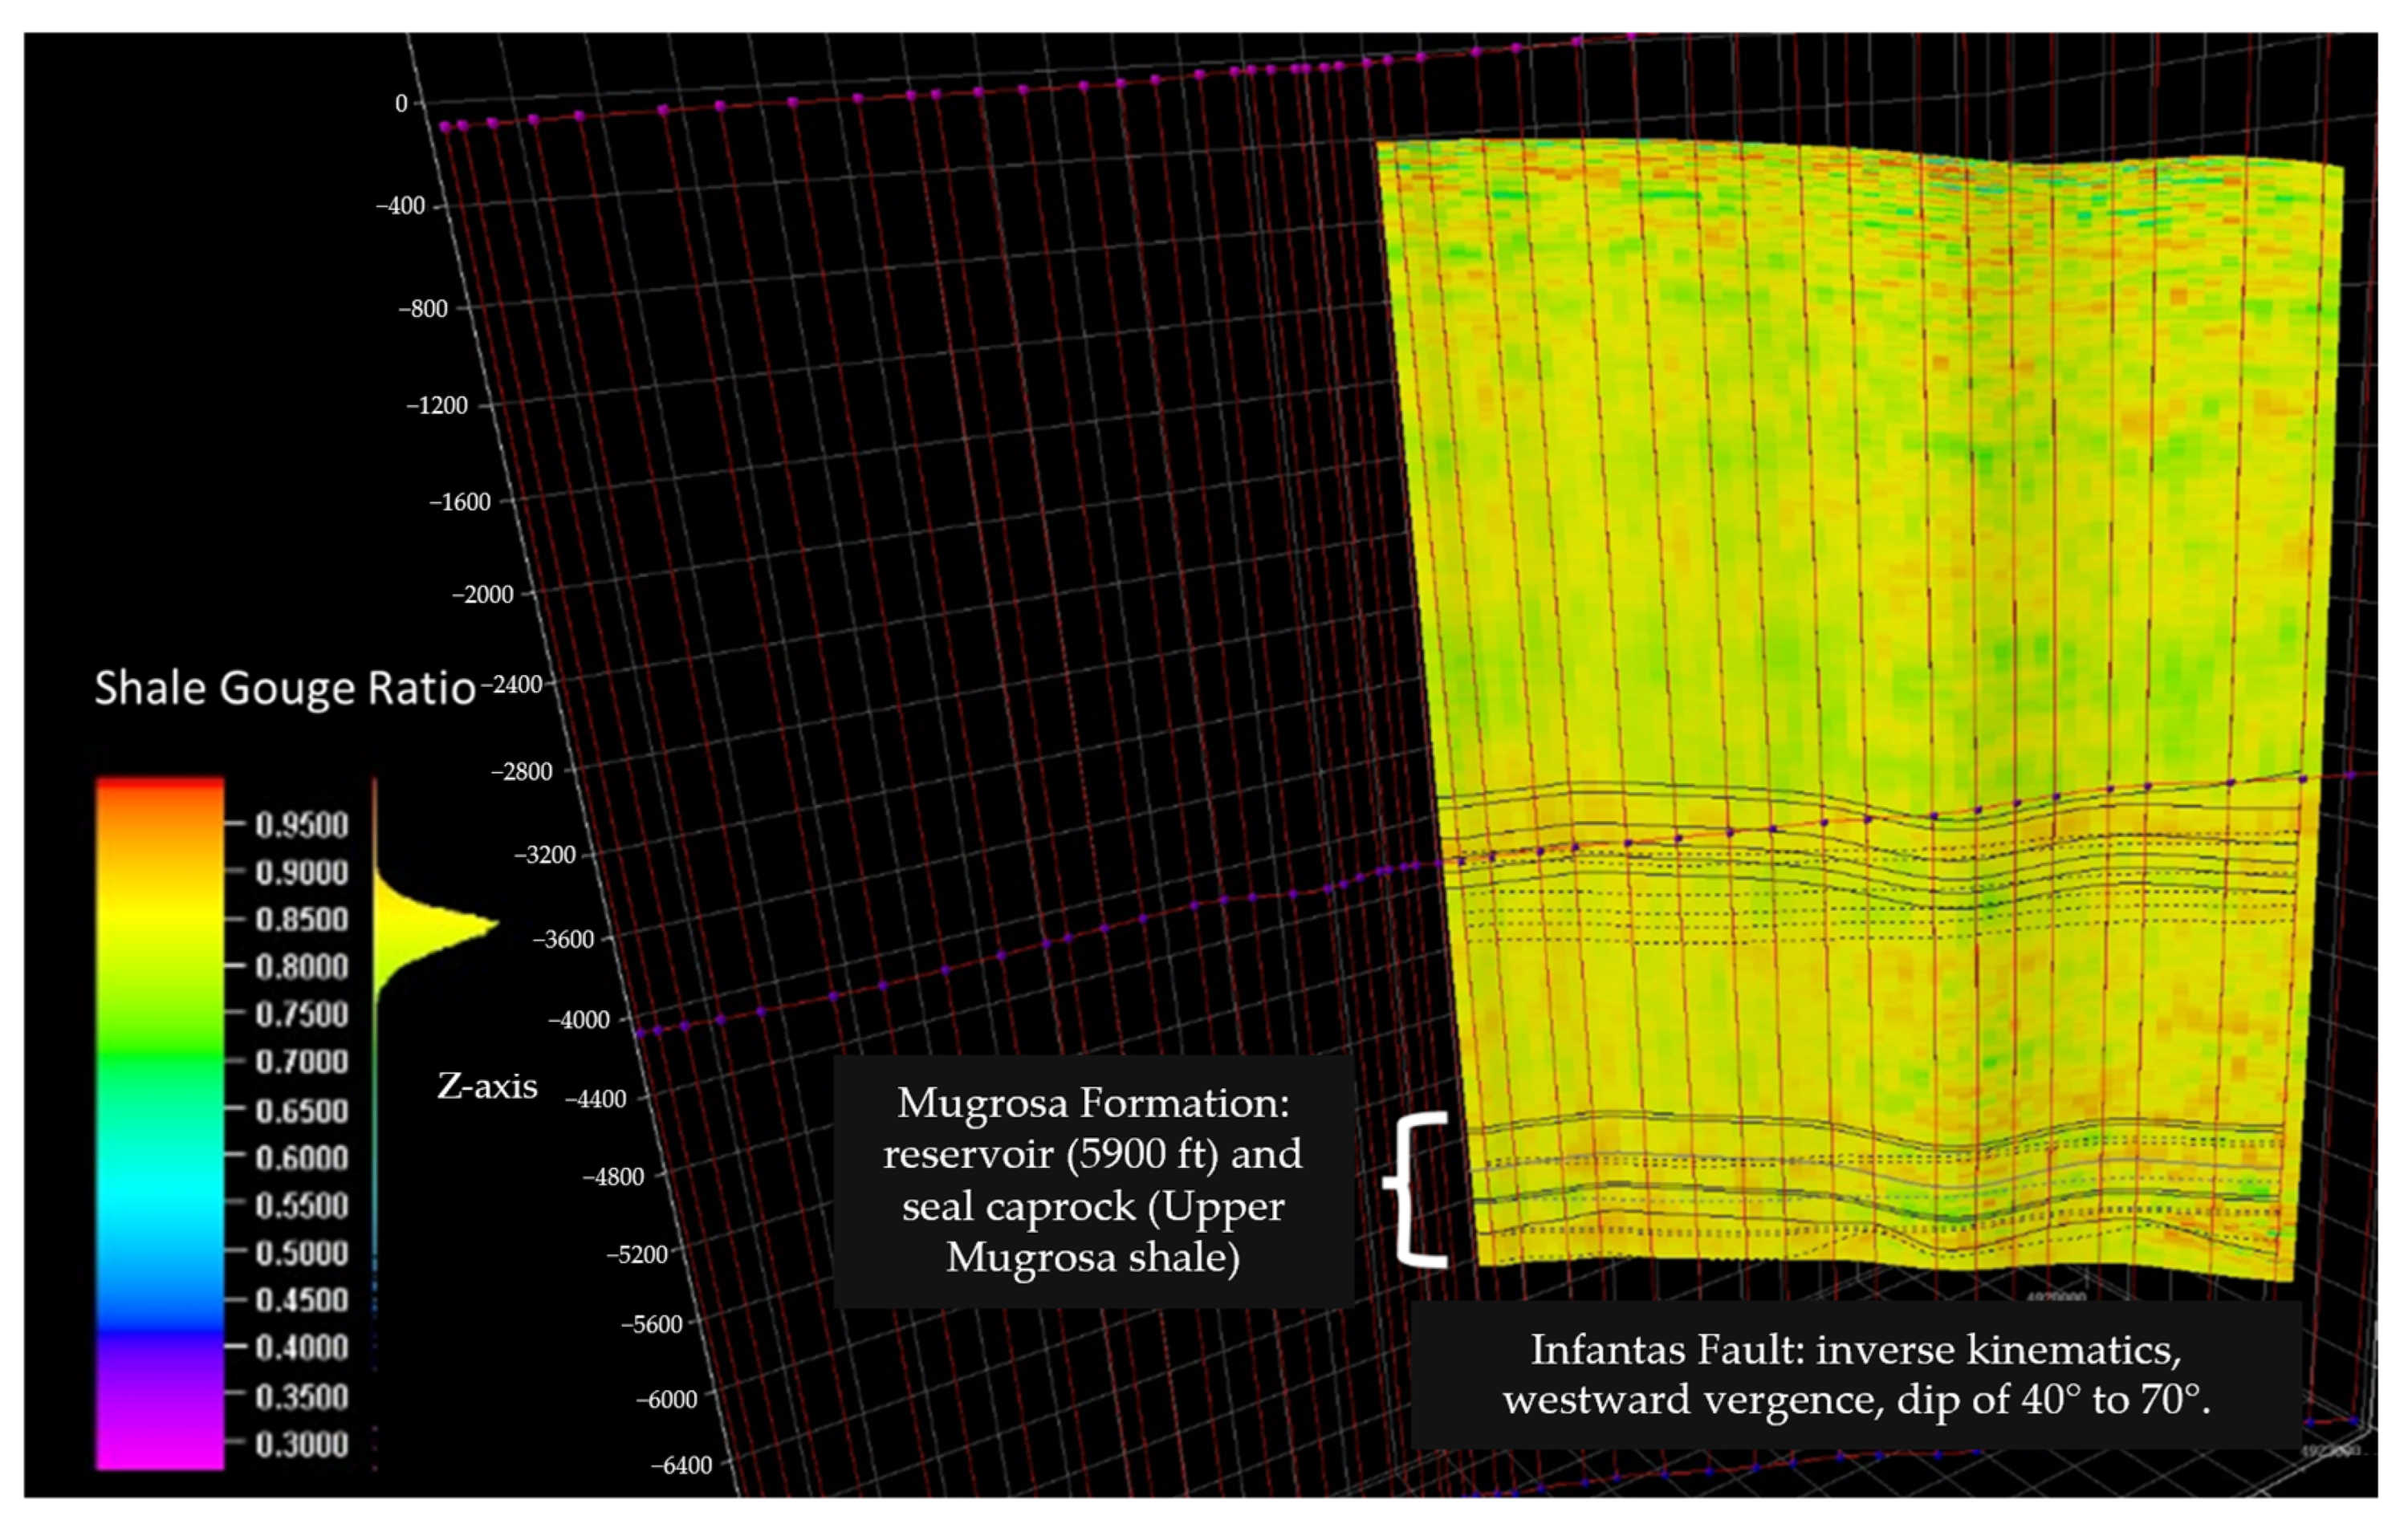Click the yellow histogram peak beside legend

(x=435, y=926)
